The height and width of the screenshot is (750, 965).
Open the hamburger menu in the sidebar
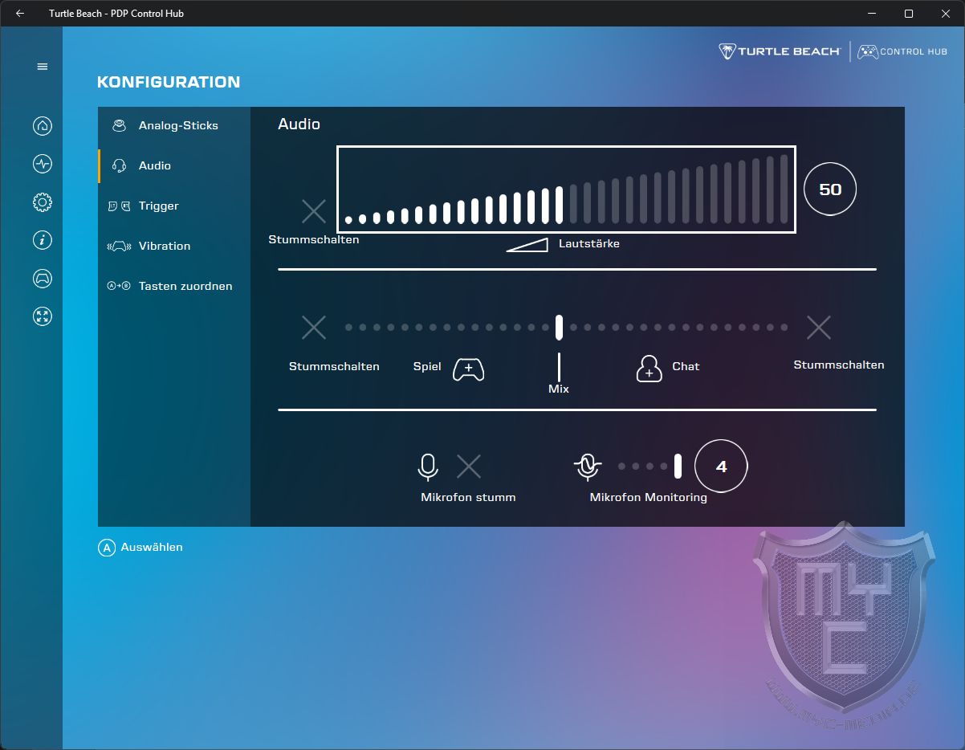pos(43,67)
